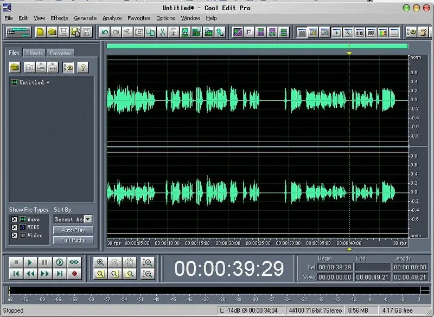Click the Record button
This screenshot has height=317, width=434.
[74, 274]
